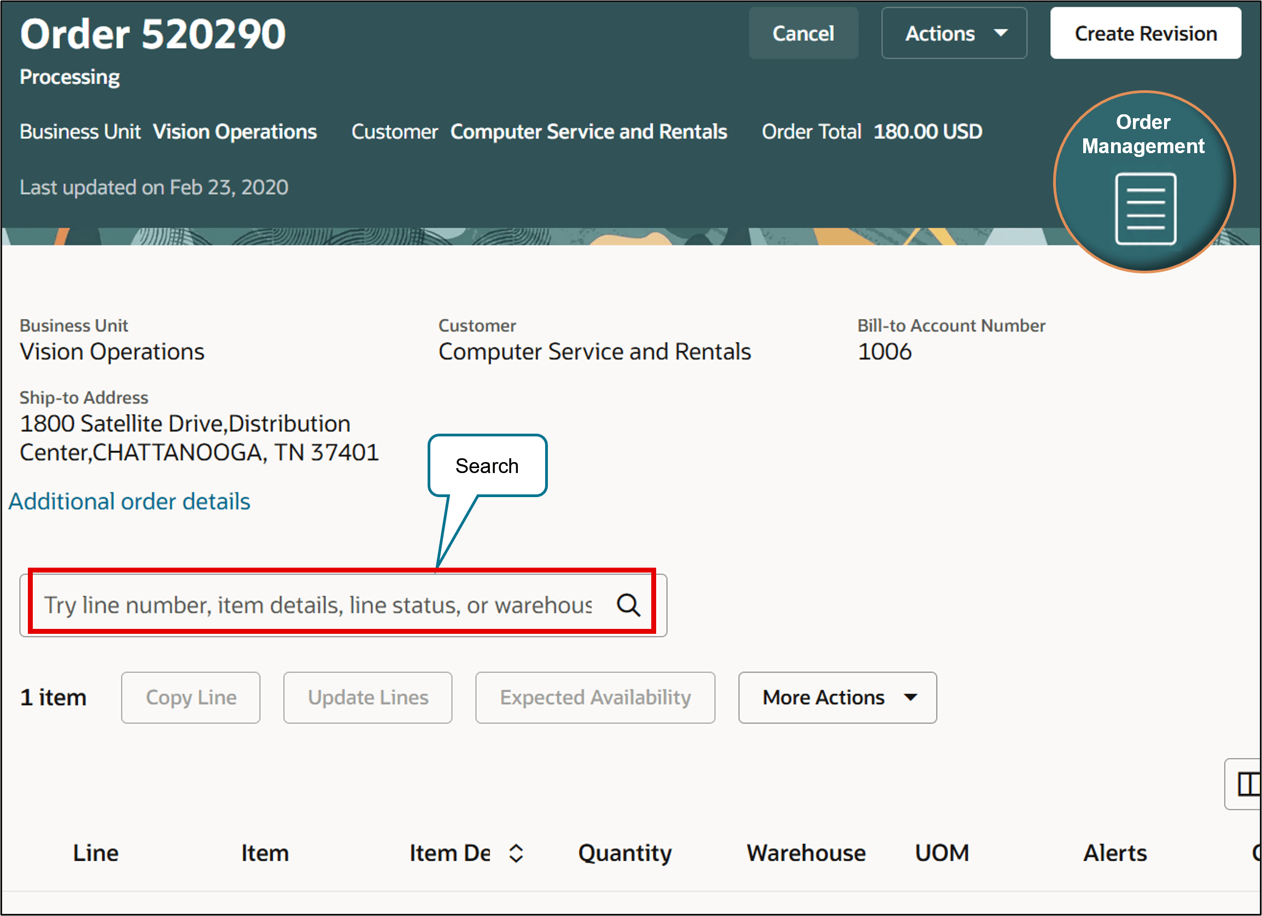Click the Quantity column header
The height and width of the screenshot is (916, 1262).
(625, 853)
